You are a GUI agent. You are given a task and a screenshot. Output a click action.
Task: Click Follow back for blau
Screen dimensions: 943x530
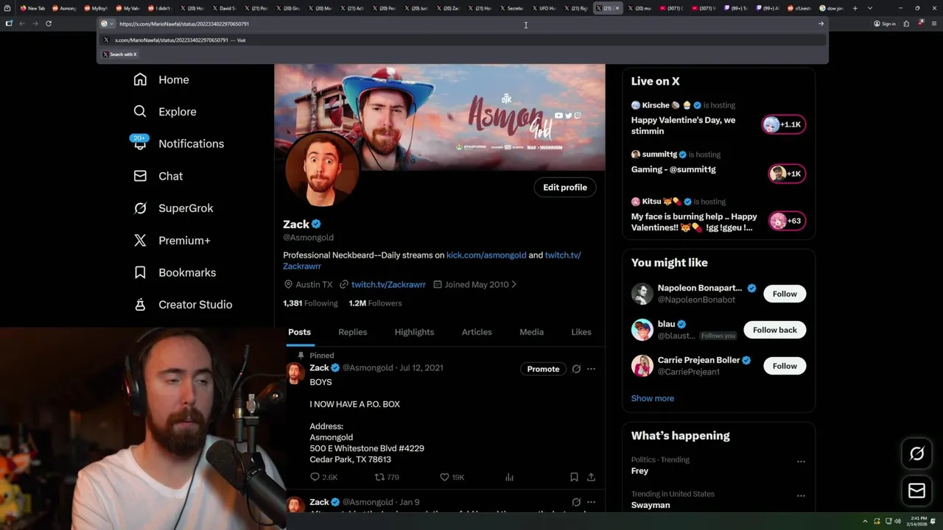(x=774, y=330)
